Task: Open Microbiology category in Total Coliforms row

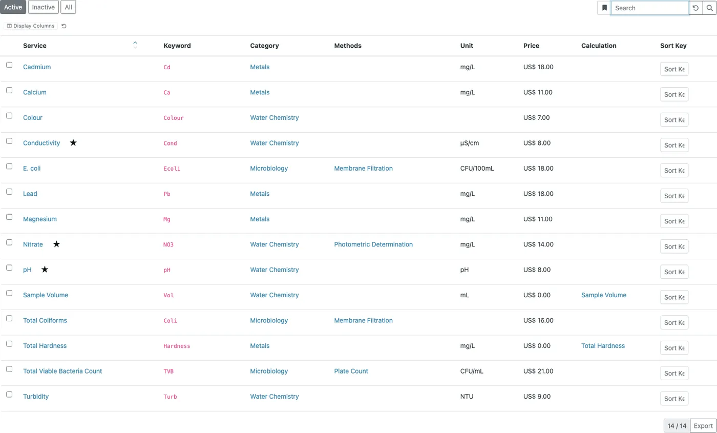Action: point(269,320)
